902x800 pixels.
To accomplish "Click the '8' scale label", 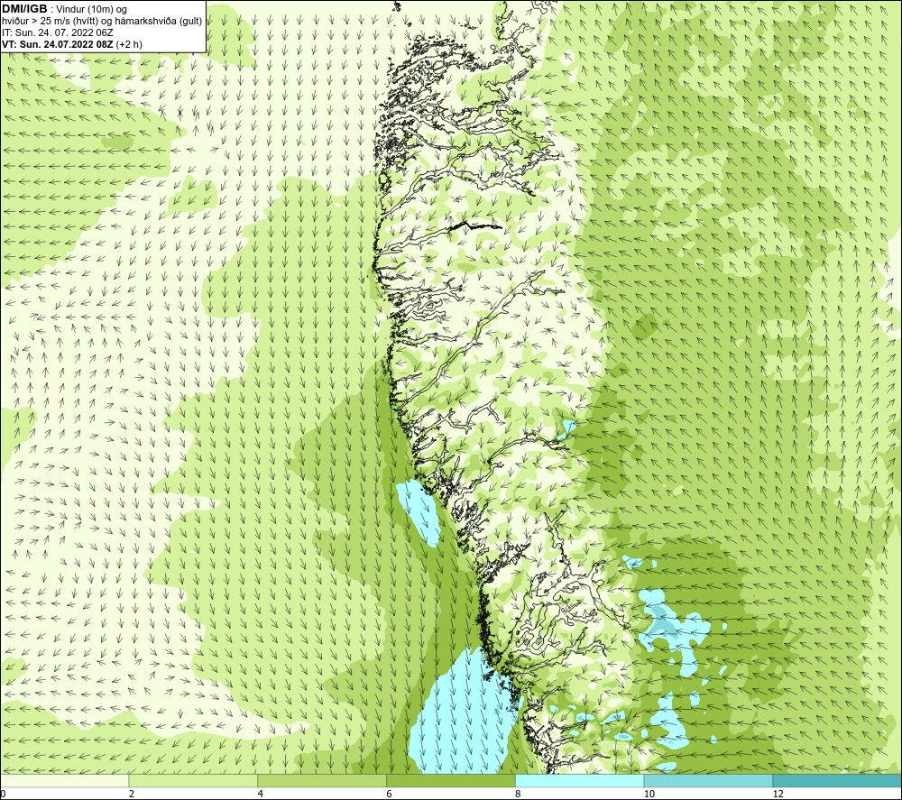I will click(x=519, y=795).
